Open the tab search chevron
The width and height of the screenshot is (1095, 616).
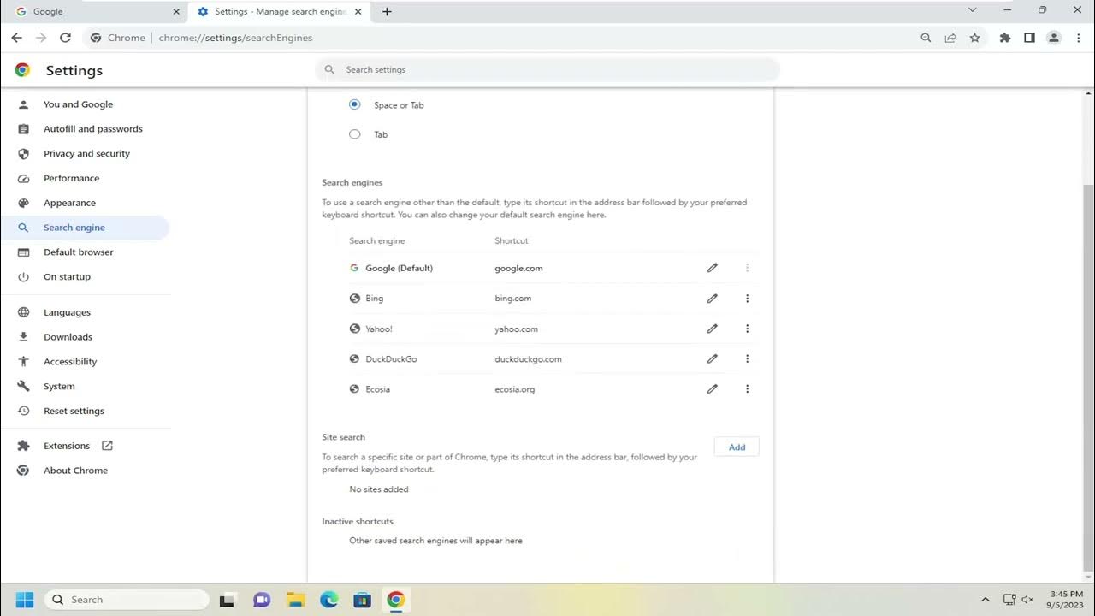tap(972, 10)
